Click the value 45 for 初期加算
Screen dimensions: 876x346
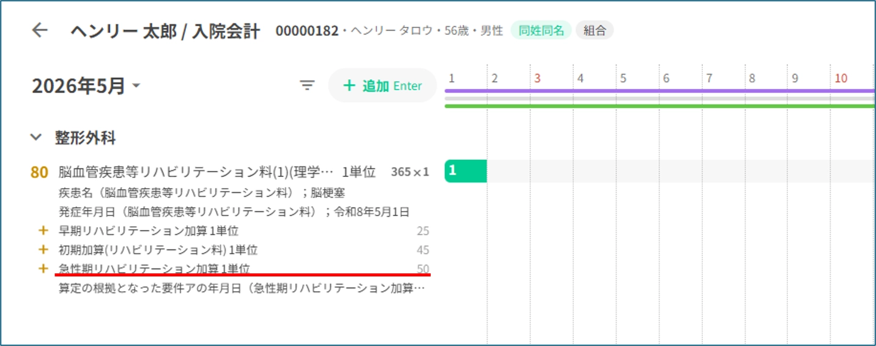(x=423, y=250)
